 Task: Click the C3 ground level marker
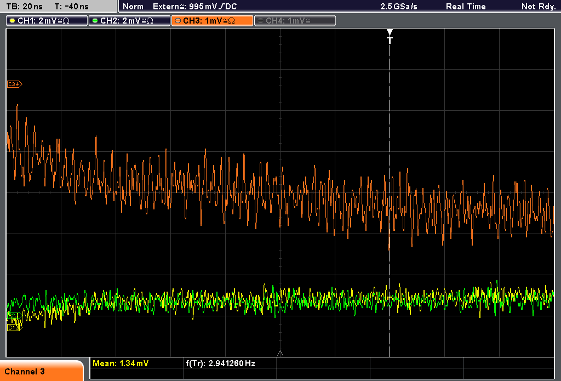[15, 84]
